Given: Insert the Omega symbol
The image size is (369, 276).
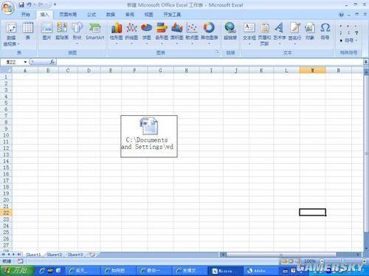Looking at the screenshot, I should (x=325, y=31).
